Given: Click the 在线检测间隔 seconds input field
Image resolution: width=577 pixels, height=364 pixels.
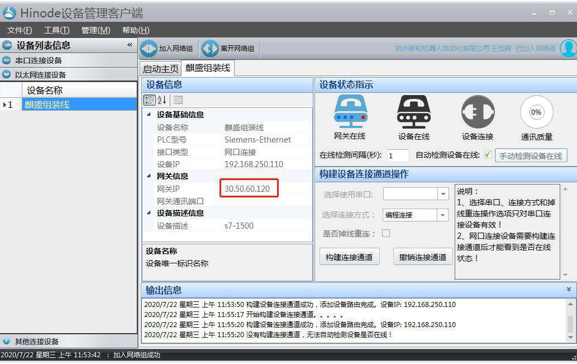Looking at the screenshot, I should pyautogui.click(x=398, y=155).
